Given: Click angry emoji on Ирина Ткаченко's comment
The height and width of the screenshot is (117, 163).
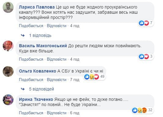Looking at the screenshot, I should 144,110.
